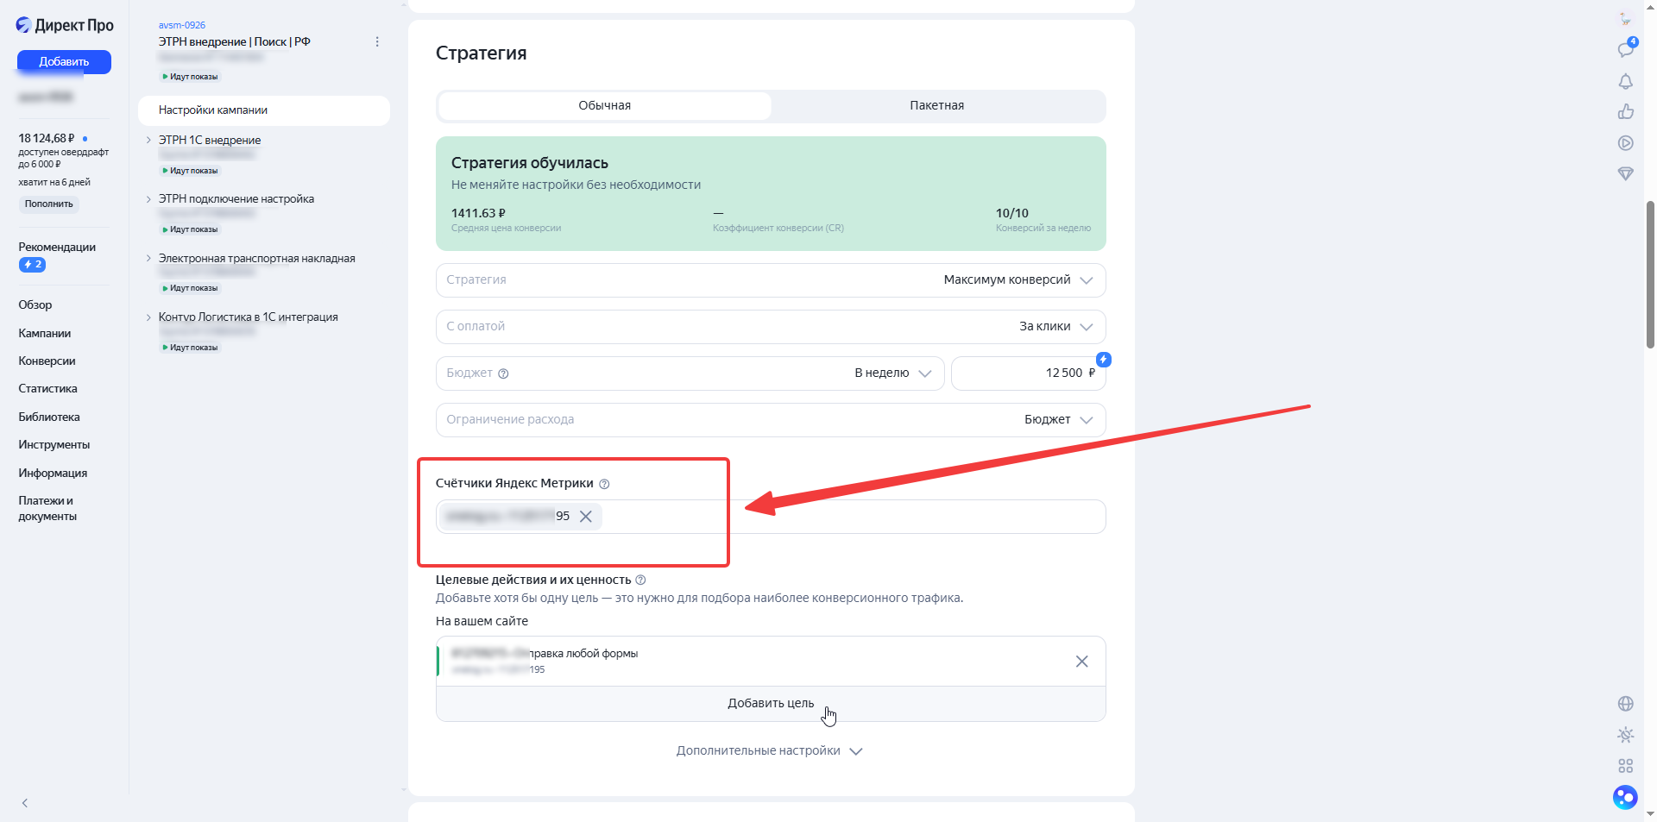This screenshot has height=822, width=1657.
Task: Open the services grid icon
Action: 1625,766
